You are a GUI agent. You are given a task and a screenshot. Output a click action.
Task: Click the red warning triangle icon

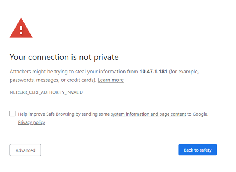pos(21,28)
